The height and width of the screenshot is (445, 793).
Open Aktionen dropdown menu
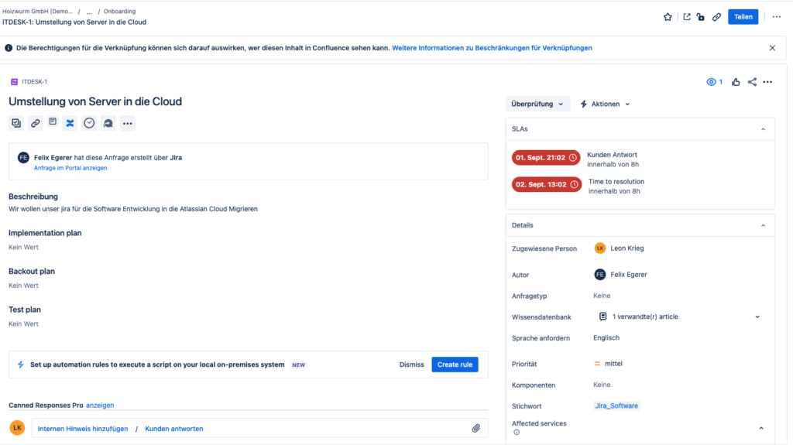coord(605,104)
